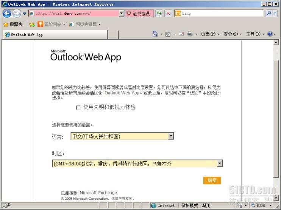Open the 100% zoom level control
Viewport: 281px width, 210px height.
[x=261, y=205]
